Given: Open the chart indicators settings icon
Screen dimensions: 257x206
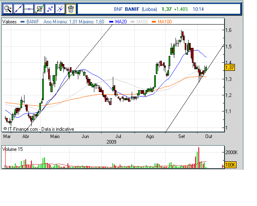Looking at the screenshot, I should 39,8.
